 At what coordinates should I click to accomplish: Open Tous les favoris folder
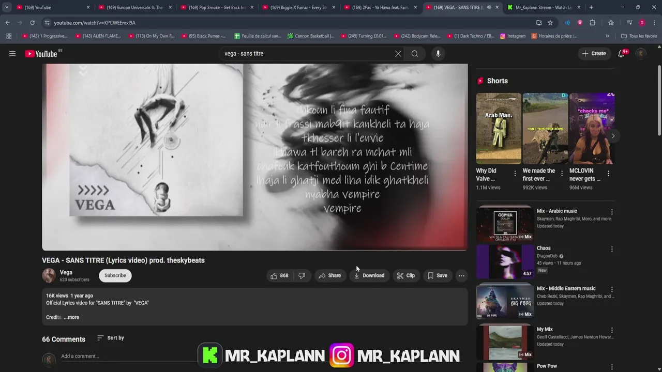point(639,36)
